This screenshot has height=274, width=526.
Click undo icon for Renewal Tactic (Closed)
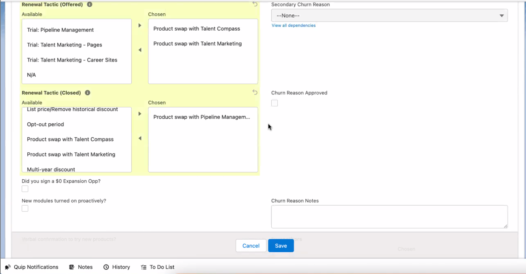coord(255,92)
